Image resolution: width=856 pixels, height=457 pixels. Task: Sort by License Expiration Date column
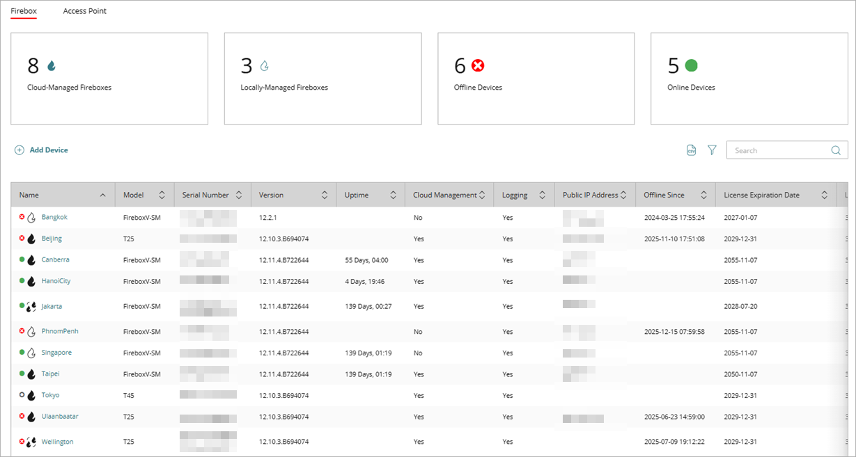[x=776, y=195]
